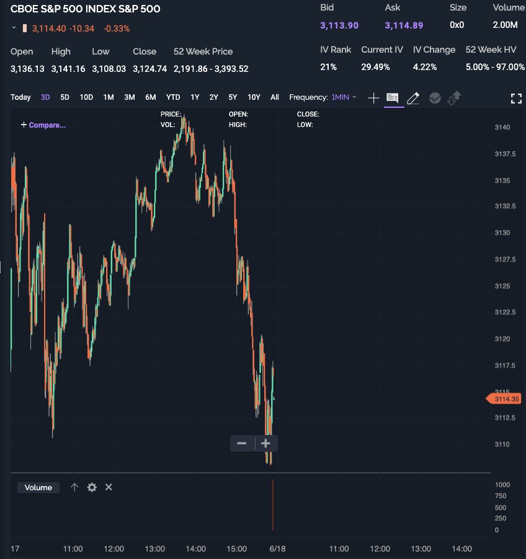Click the CBOE S&P 500 INDEX title
The image size is (526, 559).
[85, 9]
